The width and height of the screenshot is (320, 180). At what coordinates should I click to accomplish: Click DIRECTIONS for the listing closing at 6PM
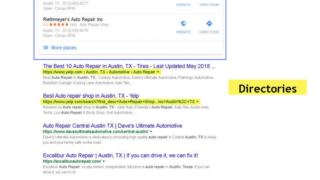[209, 5]
